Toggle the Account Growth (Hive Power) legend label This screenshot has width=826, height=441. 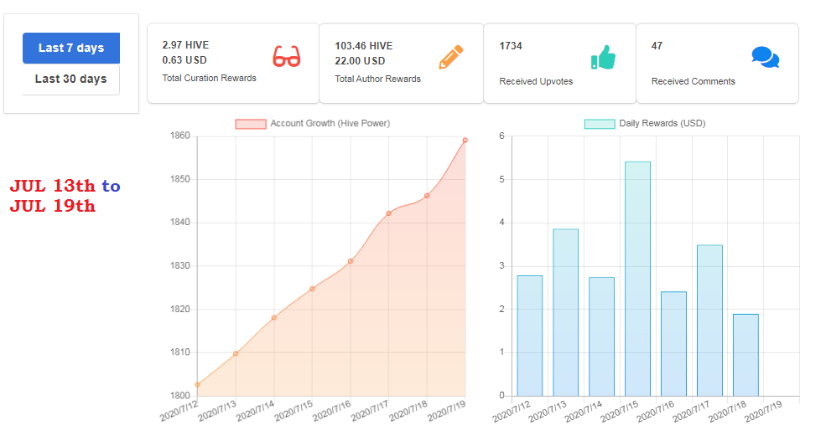click(330, 123)
